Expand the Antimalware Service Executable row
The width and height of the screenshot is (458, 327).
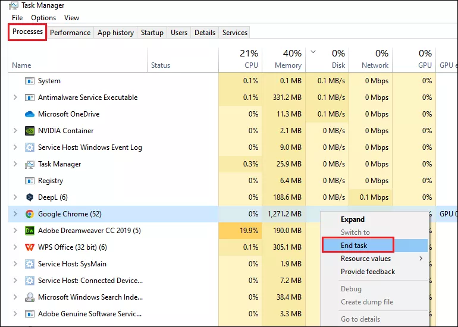15,98
